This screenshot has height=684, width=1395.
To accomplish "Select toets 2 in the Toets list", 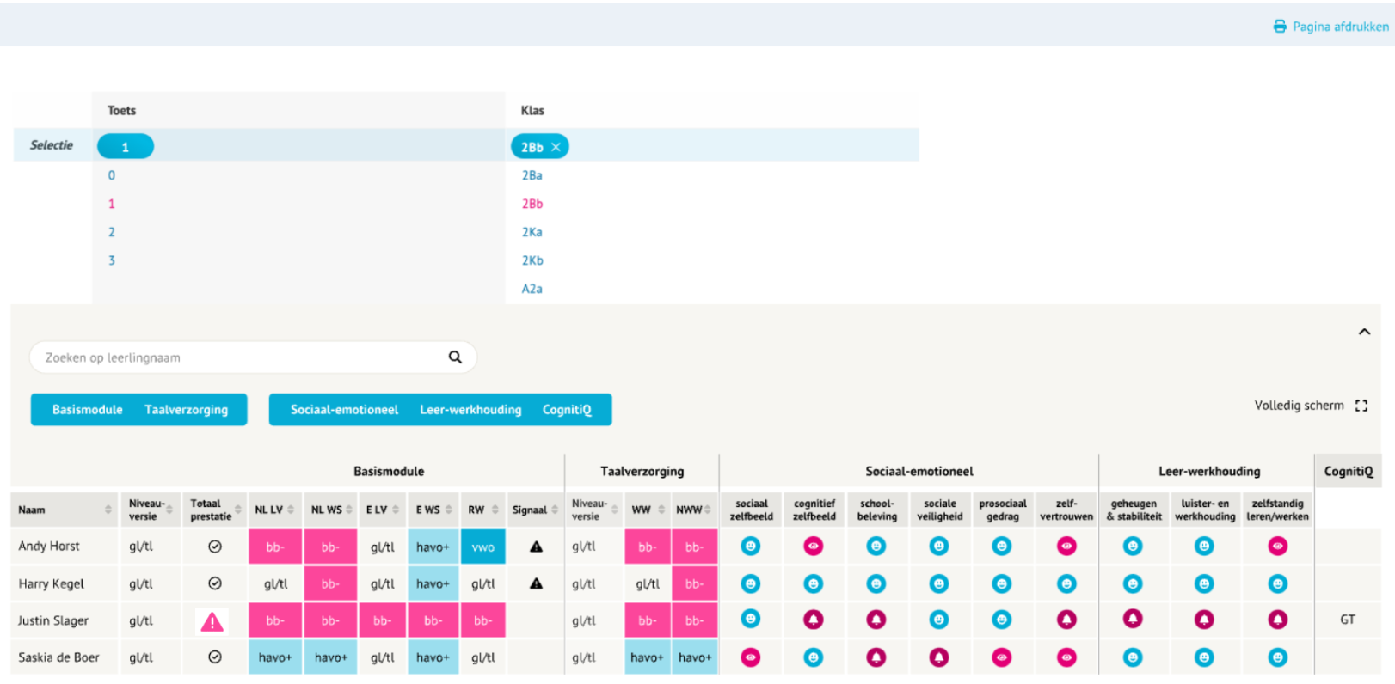I will 112,232.
